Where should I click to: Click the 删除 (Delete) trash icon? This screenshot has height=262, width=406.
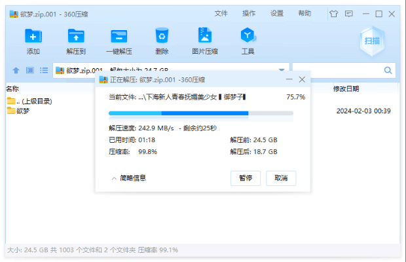pyautogui.click(x=162, y=35)
